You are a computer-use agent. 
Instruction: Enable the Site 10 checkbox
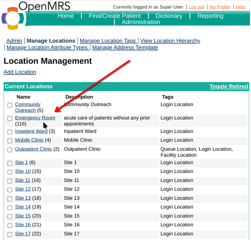coord(10,172)
